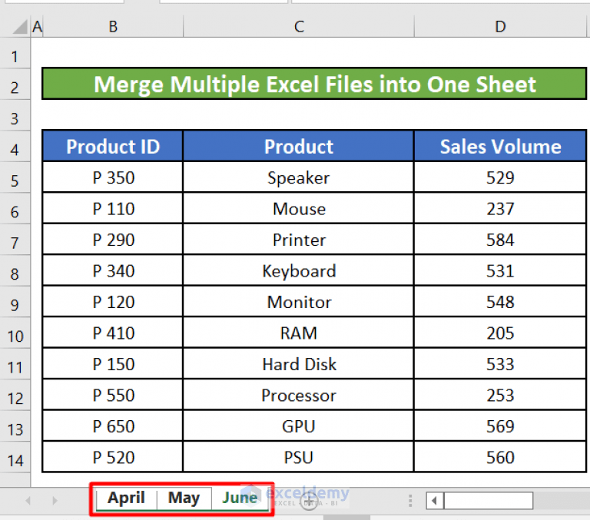This screenshot has width=590, height=520.
Task: Select cell 'Printer'
Action: [x=298, y=240]
